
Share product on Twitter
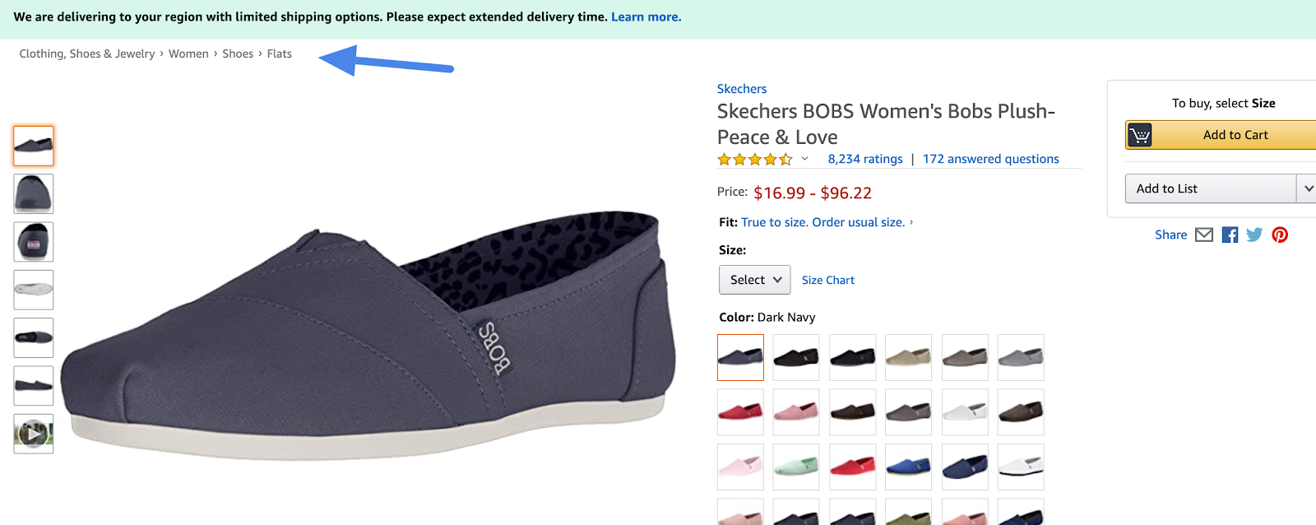click(1254, 235)
